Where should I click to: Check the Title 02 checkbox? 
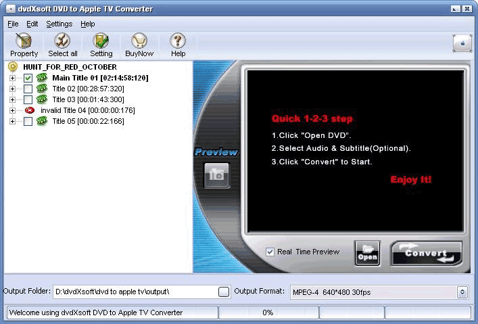[x=28, y=89]
